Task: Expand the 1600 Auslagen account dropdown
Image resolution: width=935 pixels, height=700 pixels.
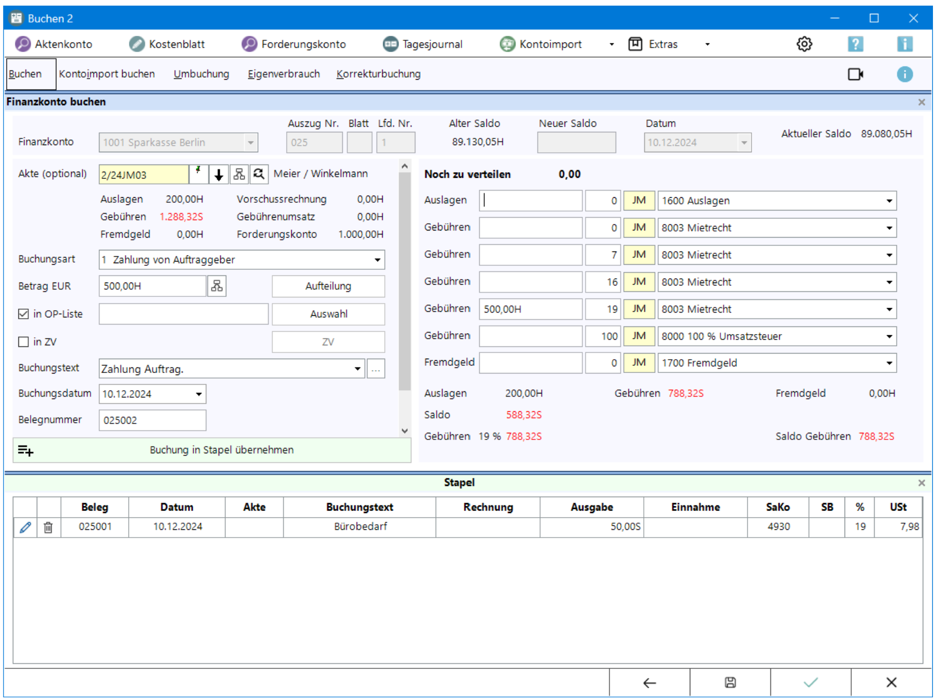Action: [x=889, y=201]
